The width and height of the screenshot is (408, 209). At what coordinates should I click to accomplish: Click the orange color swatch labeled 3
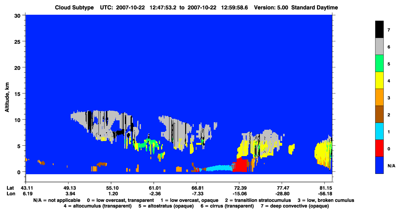pos(379,97)
